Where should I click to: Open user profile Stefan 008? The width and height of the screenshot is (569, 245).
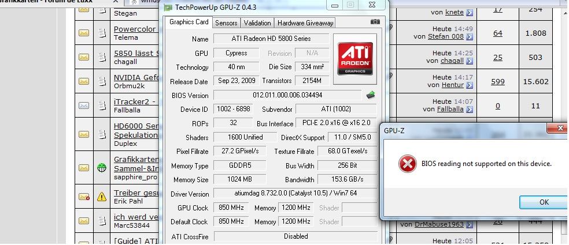tap(446, 36)
